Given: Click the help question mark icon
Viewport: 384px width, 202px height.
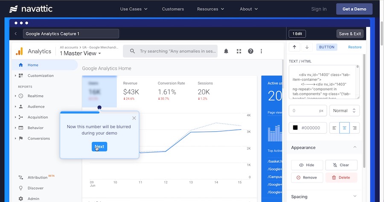Looking at the screenshot, I should (x=250, y=51).
